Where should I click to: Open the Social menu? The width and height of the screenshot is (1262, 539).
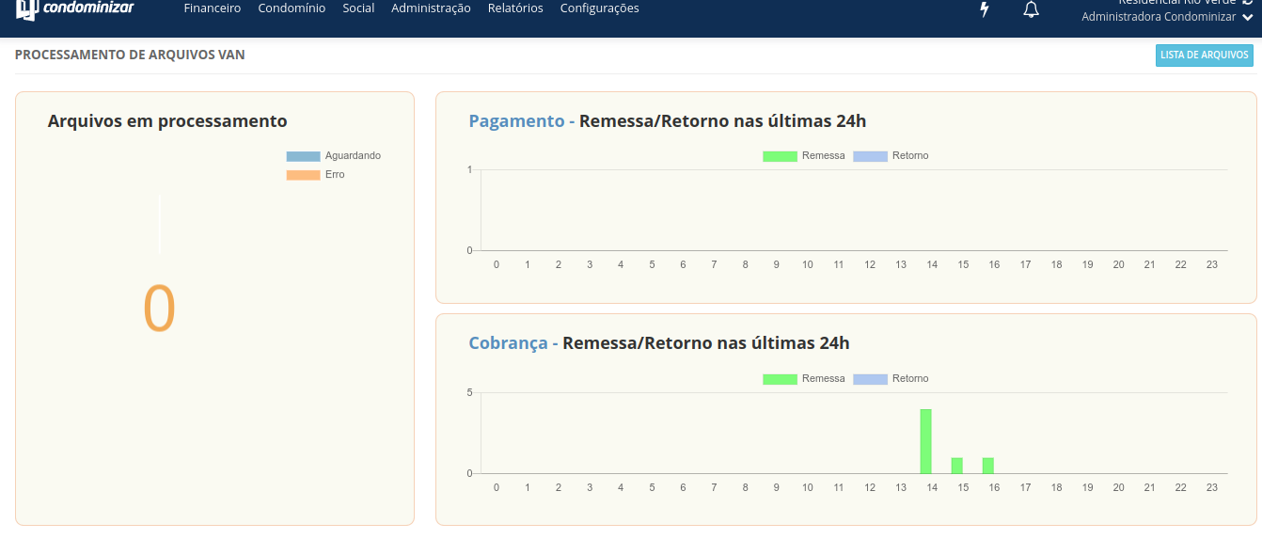[x=358, y=8]
